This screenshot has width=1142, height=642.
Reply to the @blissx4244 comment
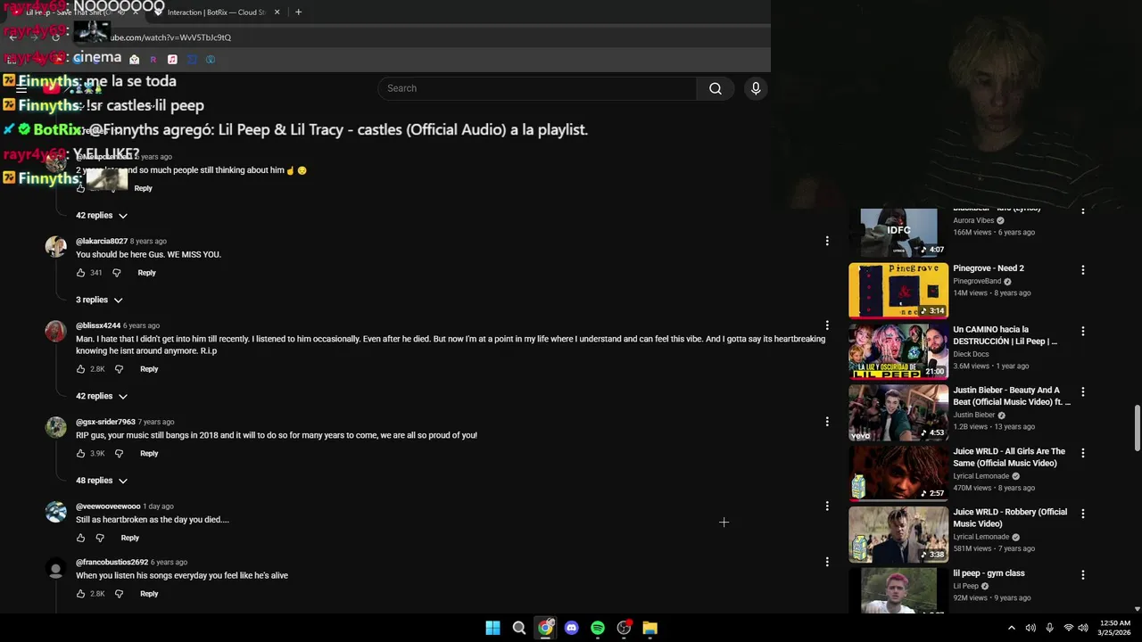[149, 369]
